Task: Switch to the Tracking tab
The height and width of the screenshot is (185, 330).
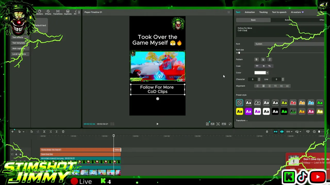Action: point(263,12)
